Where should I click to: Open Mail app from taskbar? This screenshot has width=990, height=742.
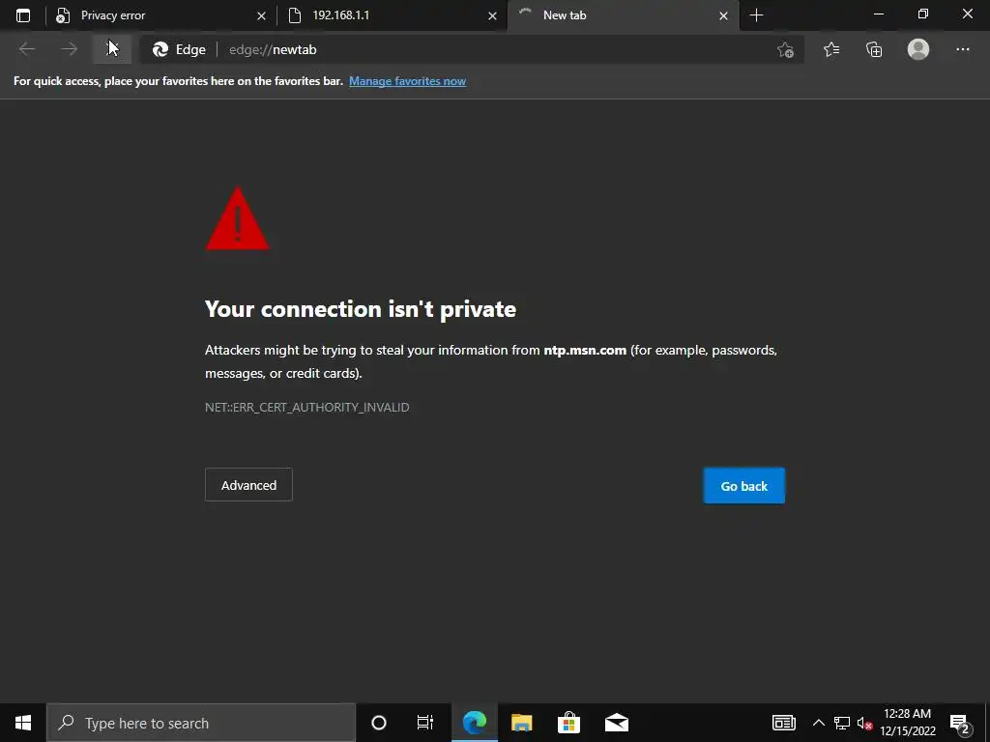(616, 723)
